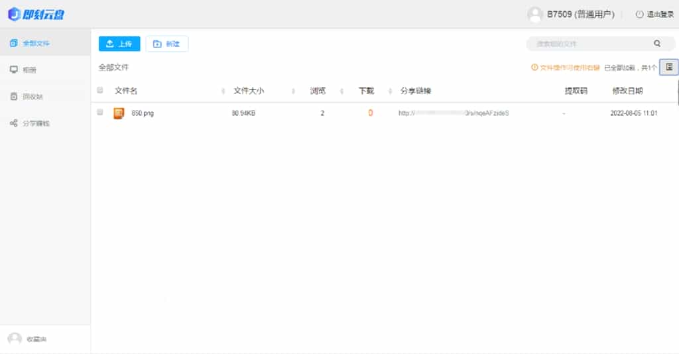Image resolution: width=679 pixels, height=354 pixels.
Task: Tick the checkbox for 850.png
Action: tap(100, 112)
